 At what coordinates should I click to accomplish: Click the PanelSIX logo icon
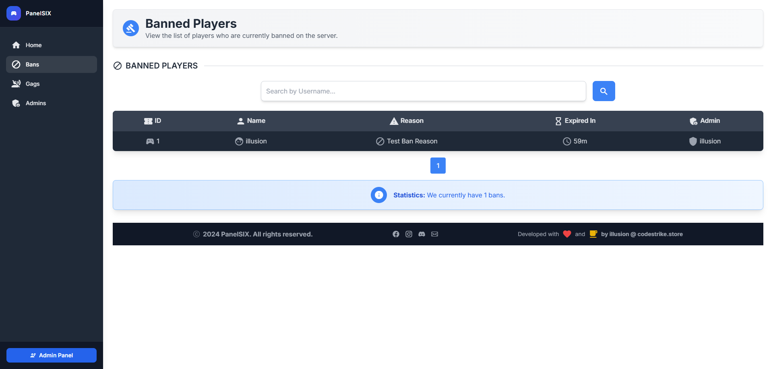pyautogui.click(x=14, y=13)
